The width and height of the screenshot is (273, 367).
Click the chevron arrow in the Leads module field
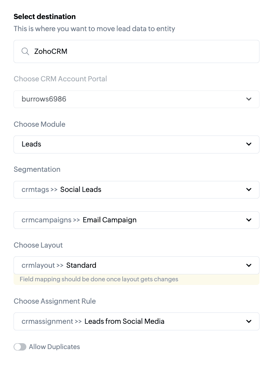pyautogui.click(x=249, y=144)
